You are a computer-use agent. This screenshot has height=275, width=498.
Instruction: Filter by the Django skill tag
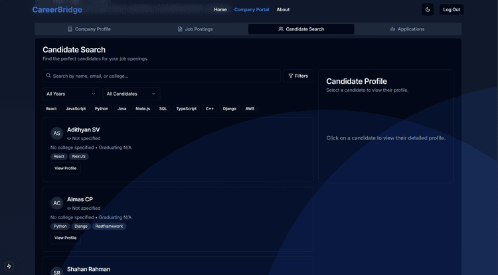coord(230,108)
